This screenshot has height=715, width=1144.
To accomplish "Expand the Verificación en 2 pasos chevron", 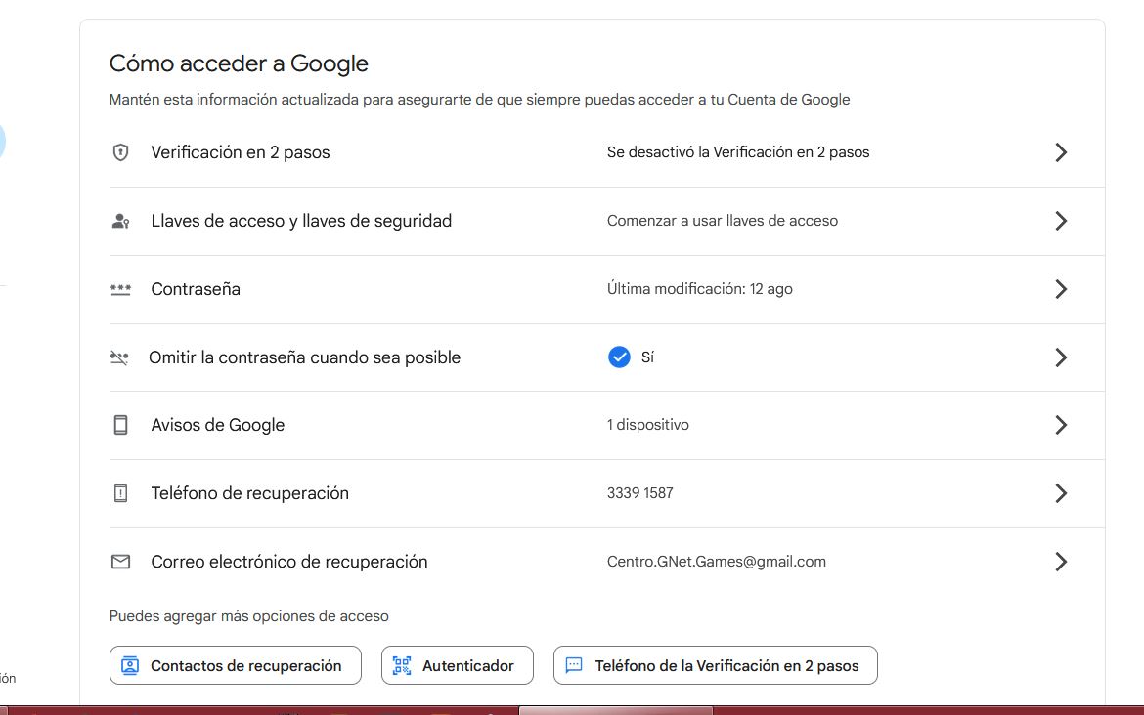I will [1061, 152].
